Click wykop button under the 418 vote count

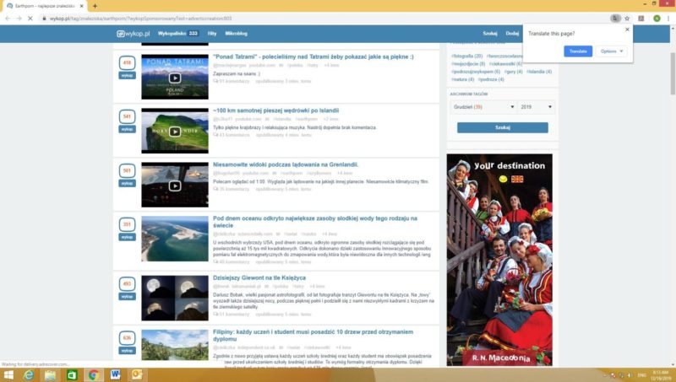coord(128,76)
